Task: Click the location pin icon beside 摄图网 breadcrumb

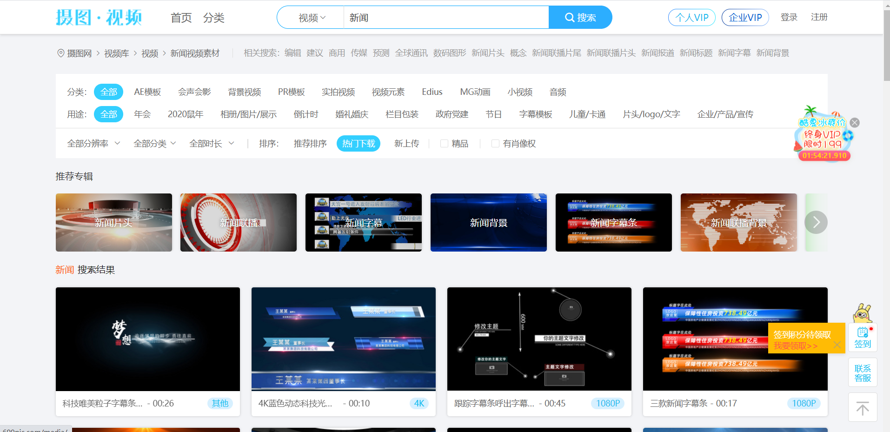Action: pos(60,53)
